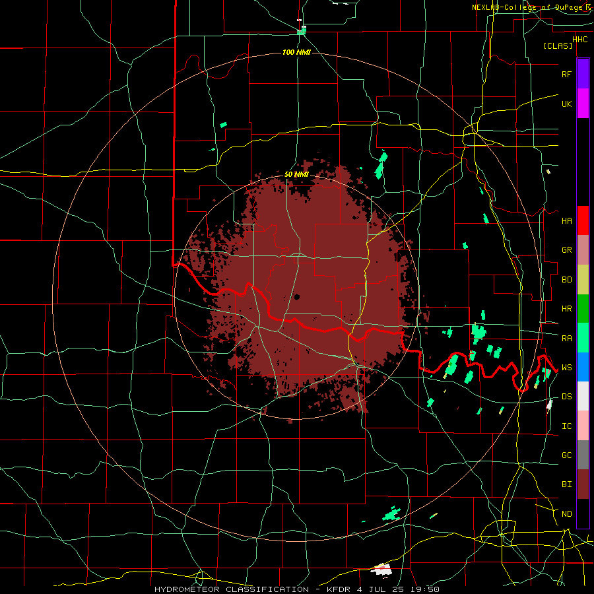
Task: Select the BD yellow legend block
Action: (x=583, y=280)
